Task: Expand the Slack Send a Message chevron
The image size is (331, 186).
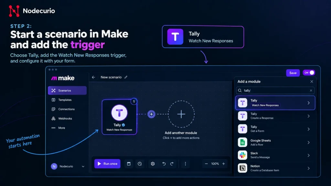Action: pos(308,155)
